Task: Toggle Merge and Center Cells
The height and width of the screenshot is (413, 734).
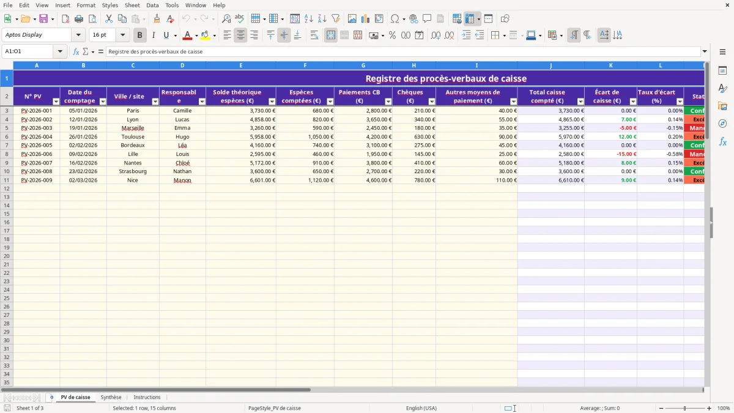Action: [x=331, y=35]
